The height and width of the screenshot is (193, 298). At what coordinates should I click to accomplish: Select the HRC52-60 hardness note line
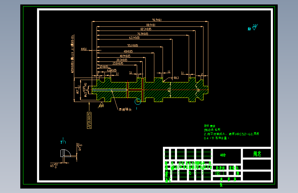point(231,134)
